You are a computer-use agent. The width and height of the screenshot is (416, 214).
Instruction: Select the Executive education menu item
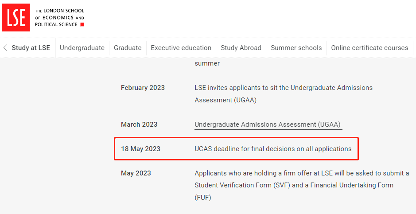(x=181, y=48)
